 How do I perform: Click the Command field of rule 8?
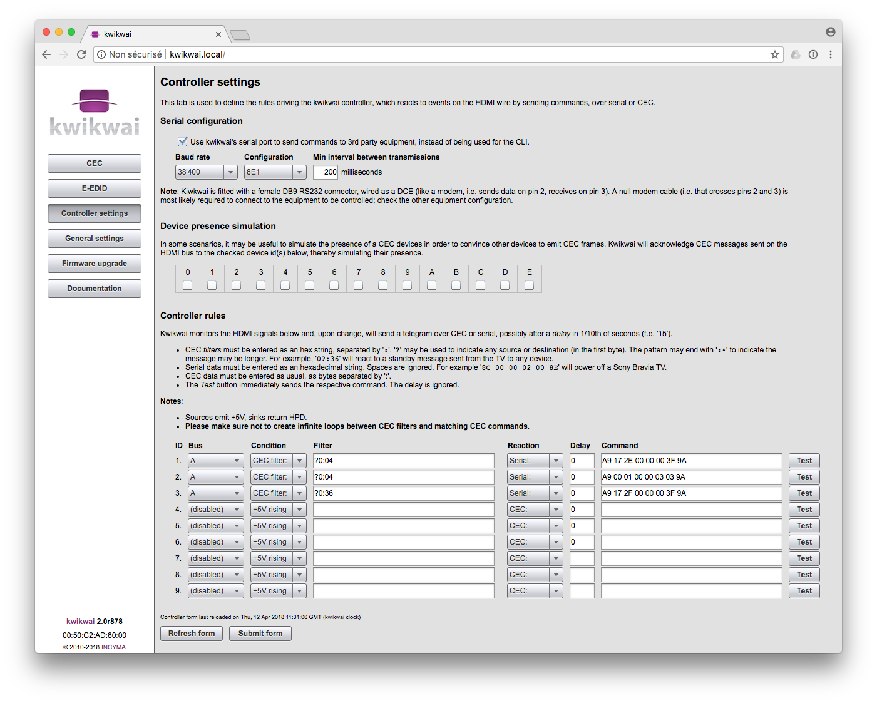(x=692, y=575)
